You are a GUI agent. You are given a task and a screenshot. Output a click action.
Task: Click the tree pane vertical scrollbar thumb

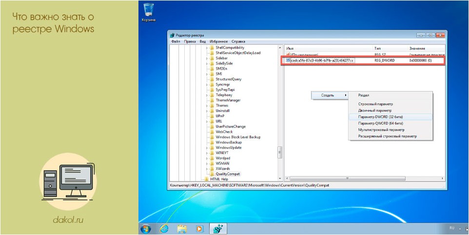280,153
